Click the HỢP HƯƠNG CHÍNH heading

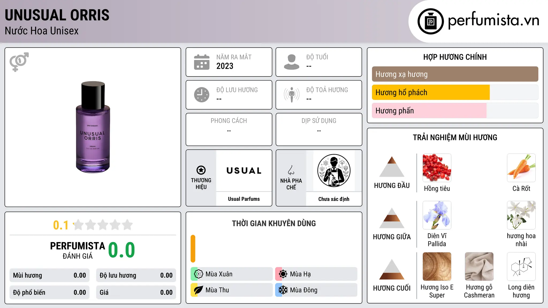pyautogui.click(x=455, y=57)
